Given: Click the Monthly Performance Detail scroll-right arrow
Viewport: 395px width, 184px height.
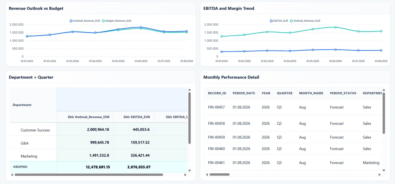Looking at the screenshot, I should click(380, 175).
